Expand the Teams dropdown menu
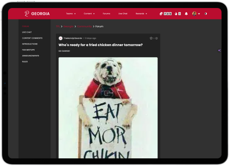The height and width of the screenshot is (166, 230). (71, 14)
